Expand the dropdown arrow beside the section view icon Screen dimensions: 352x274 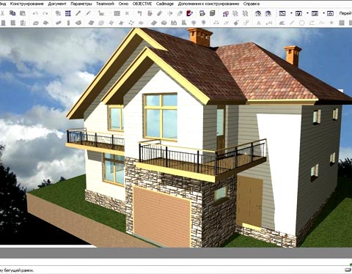coord(307,13)
